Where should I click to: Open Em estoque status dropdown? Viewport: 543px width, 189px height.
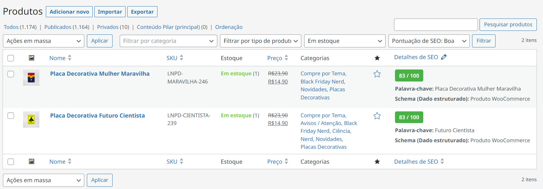(x=345, y=41)
